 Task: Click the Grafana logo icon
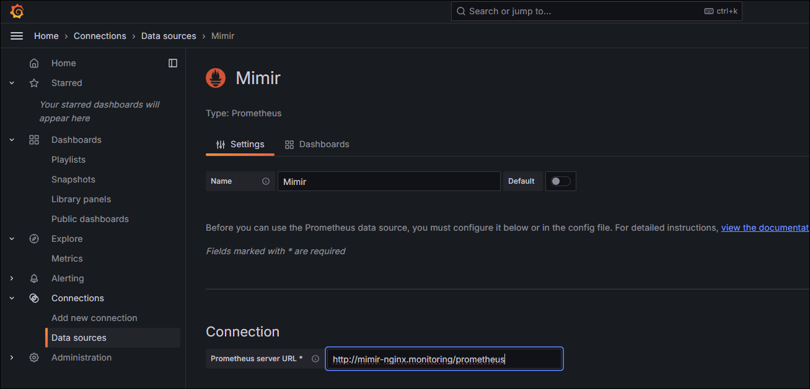click(17, 11)
